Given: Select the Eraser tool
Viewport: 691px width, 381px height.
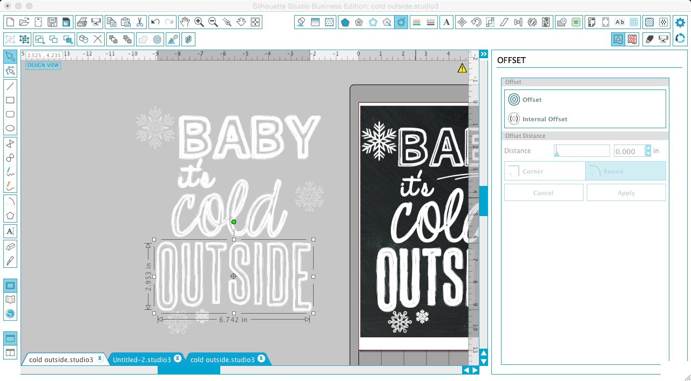Looking at the screenshot, I should tap(10, 246).
